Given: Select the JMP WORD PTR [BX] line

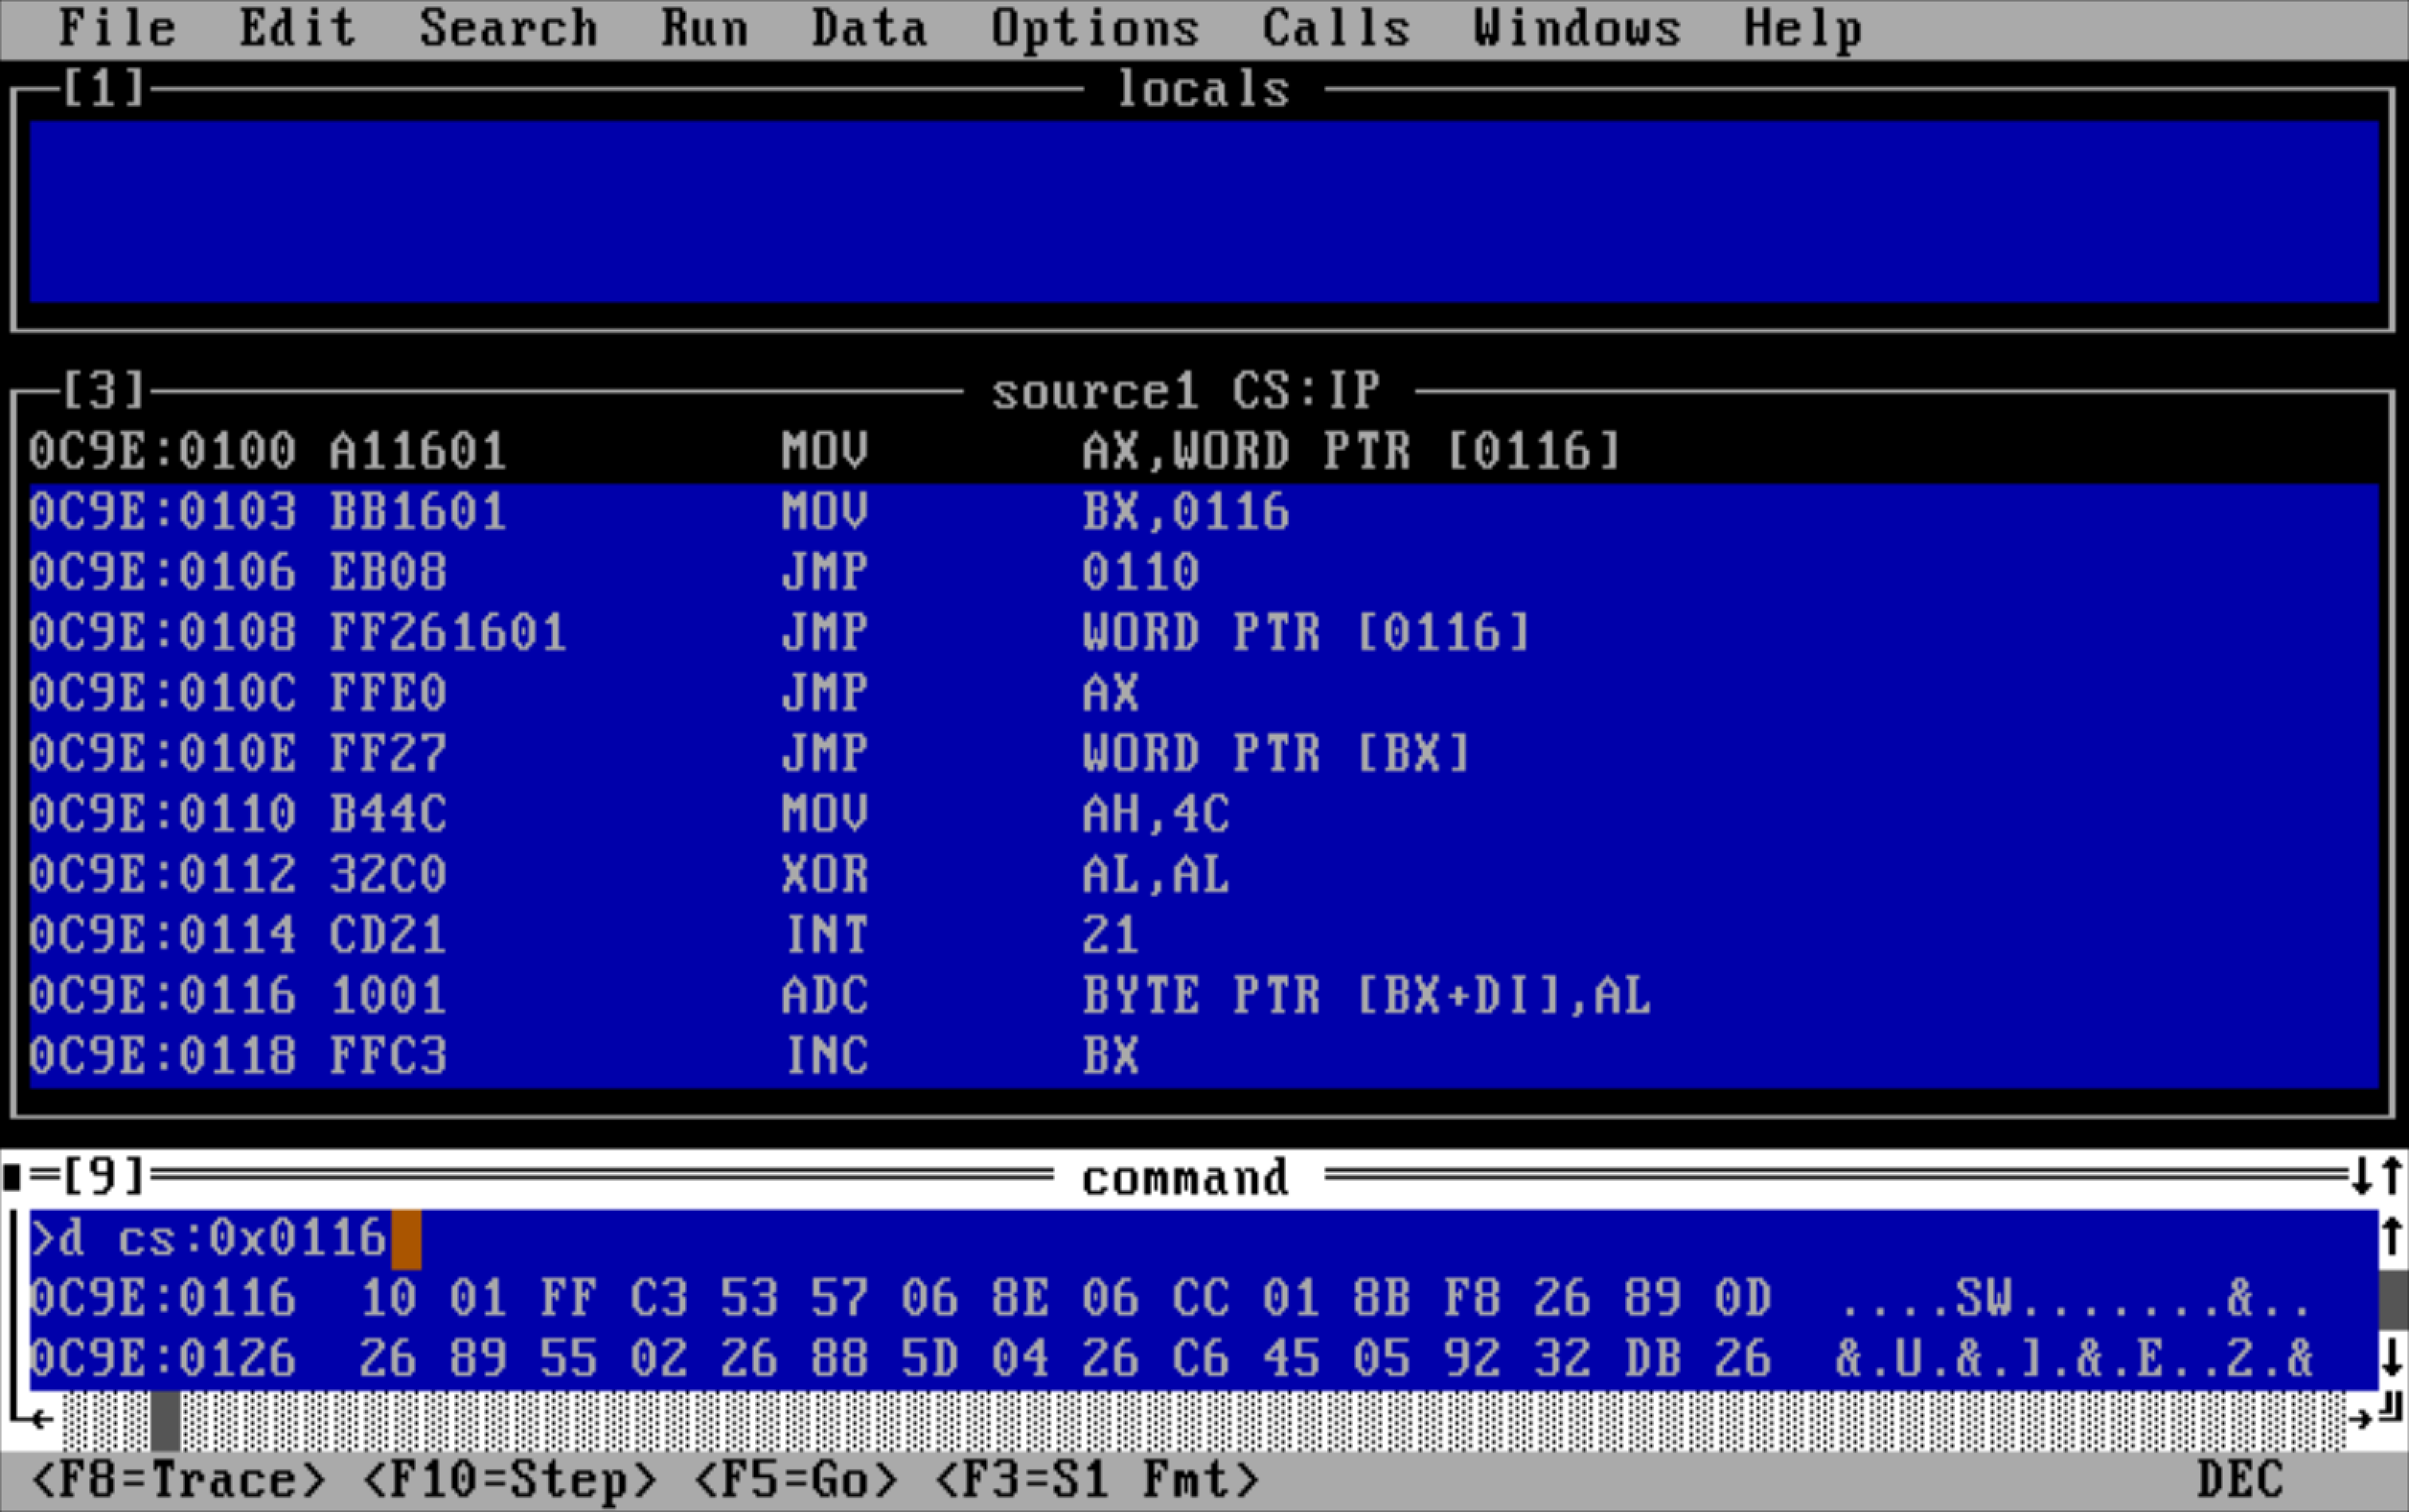Looking at the screenshot, I should 1203,754.
